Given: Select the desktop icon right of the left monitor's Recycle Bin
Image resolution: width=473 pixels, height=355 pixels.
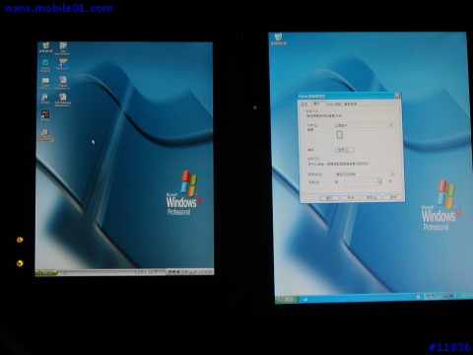Looking at the screenshot, I should [62, 48].
